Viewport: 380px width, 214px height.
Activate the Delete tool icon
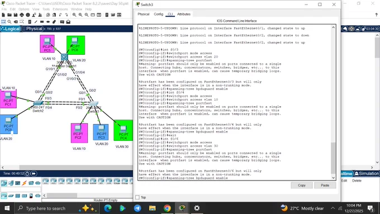(x=16, y=22)
